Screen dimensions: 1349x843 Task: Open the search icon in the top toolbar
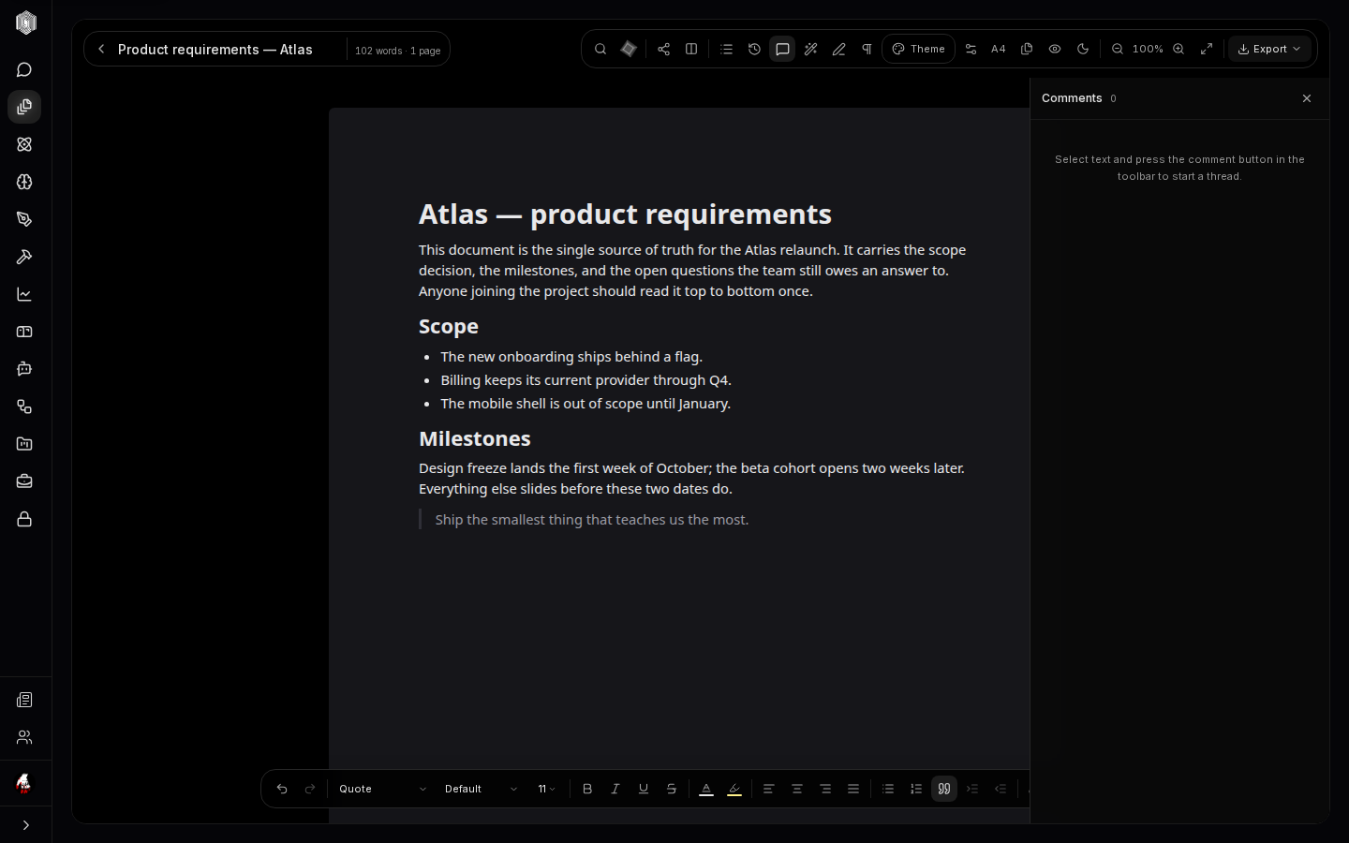point(600,50)
